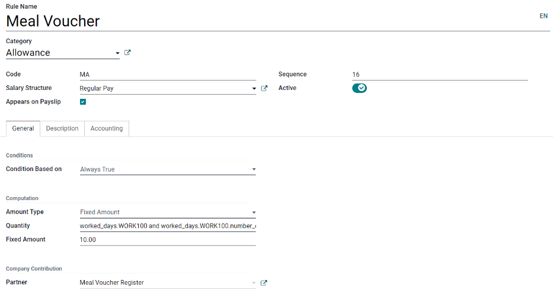Uncheck the Appears on Payslip checkbox
553x293 pixels.
[x=83, y=102]
